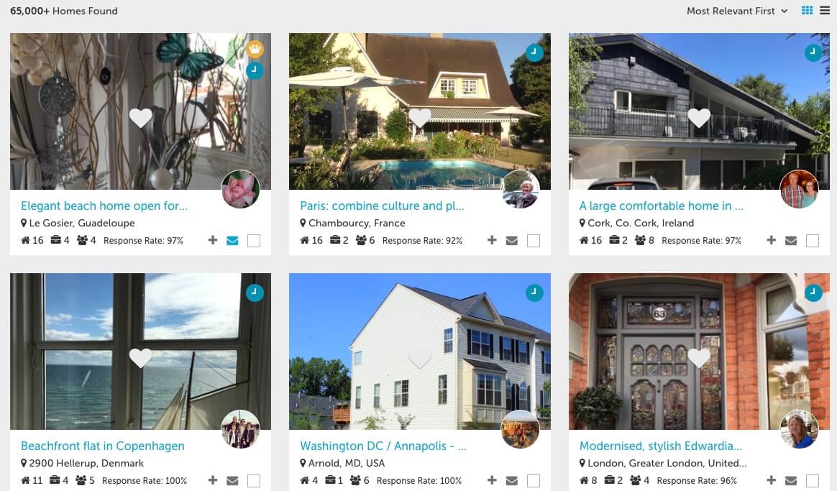The height and width of the screenshot is (491, 837).
Task: Message the Le Gosier home owner envelope
Action: 232,241
